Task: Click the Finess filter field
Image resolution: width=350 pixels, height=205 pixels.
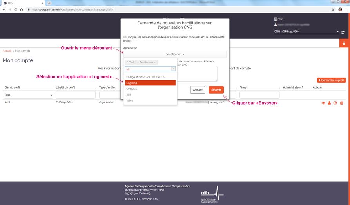Action: 259,95
